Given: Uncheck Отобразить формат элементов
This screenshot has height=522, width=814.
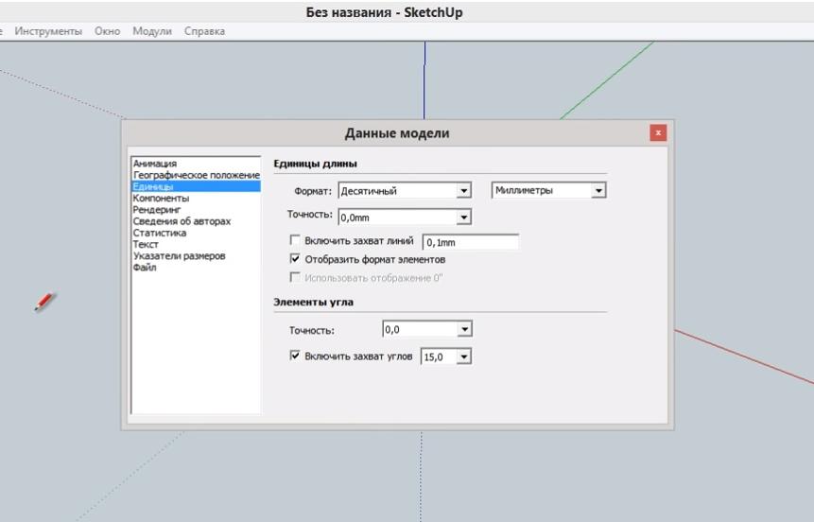Looking at the screenshot, I should 295,258.
